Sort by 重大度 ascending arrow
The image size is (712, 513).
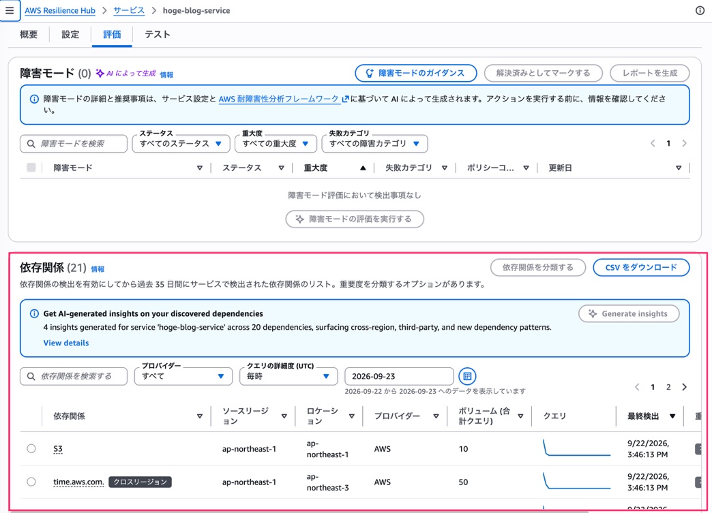click(x=363, y=168)
